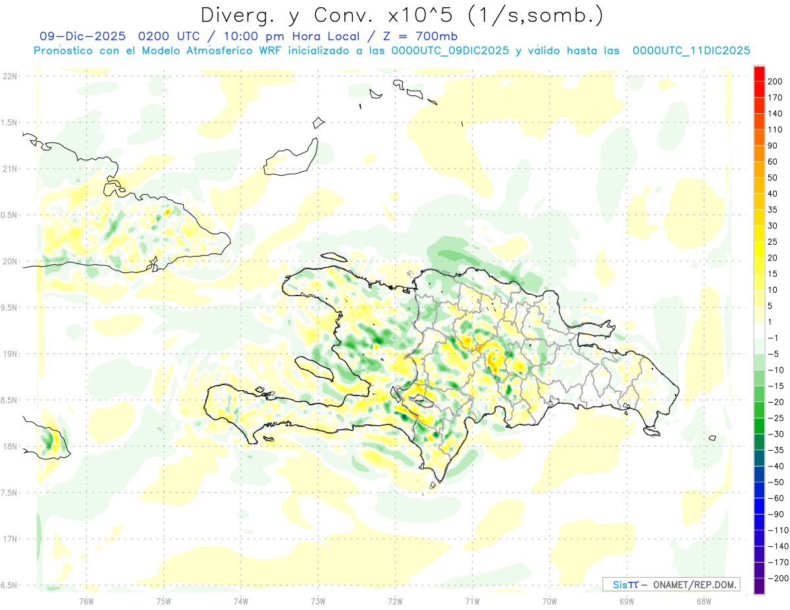Click the '75W' longitude label
The width and height of the screenshot is (790, 610).
coord(163,601)
